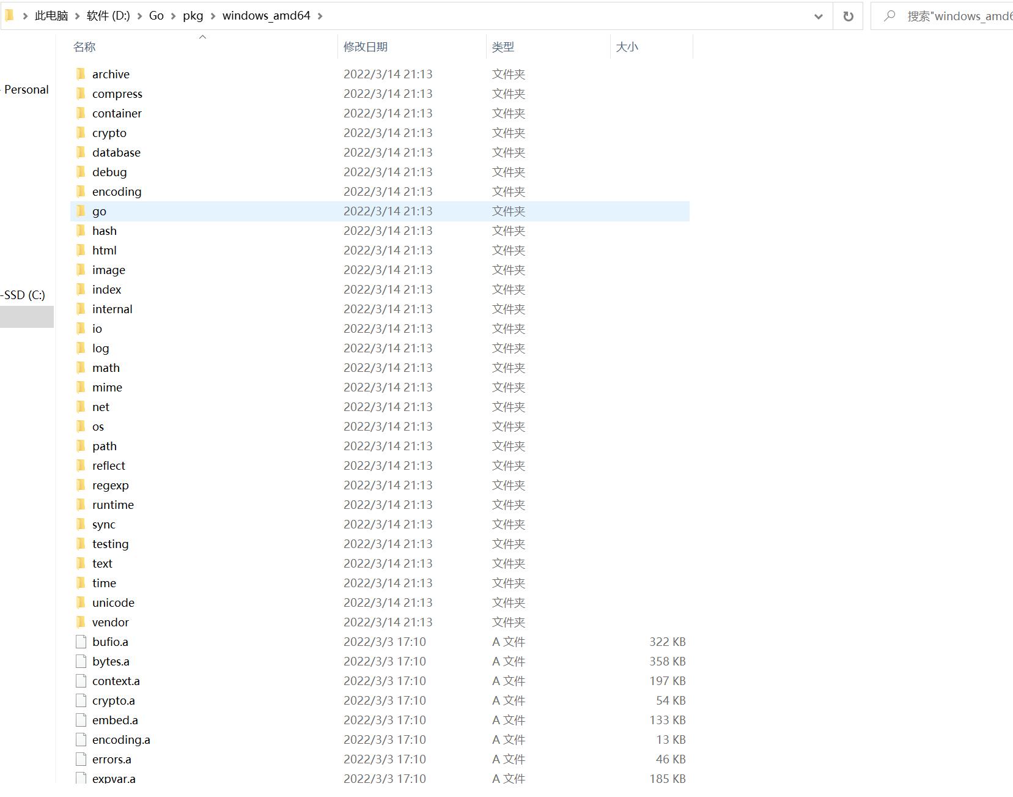1013x797 pixels.
Task: Select the regexp folder name
Action: [x=111, y=485]
